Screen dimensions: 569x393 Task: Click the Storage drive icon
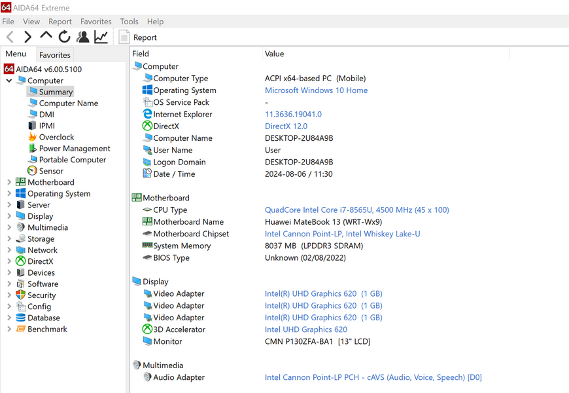(21, 239)
